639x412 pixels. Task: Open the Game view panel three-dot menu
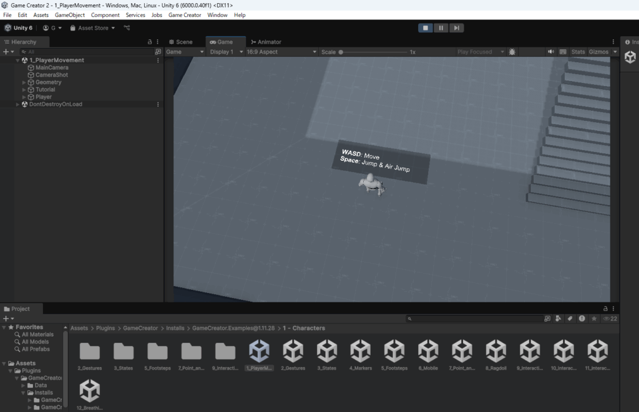click(x=613, y=42)
